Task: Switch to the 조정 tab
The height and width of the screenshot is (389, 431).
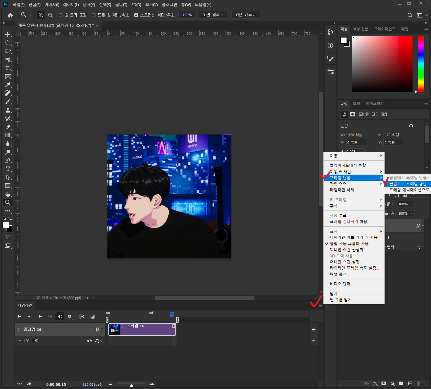Action: tap(357, 103)
